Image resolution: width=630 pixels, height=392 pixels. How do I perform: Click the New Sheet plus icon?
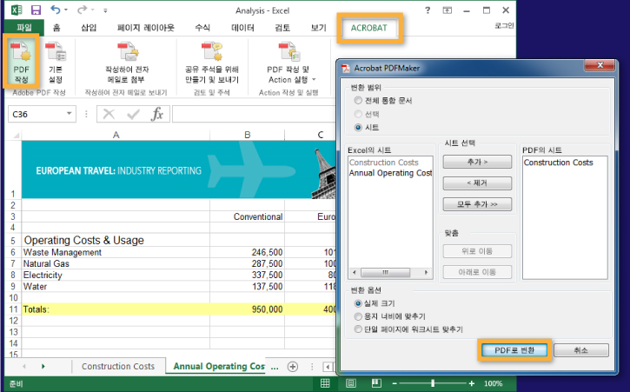(x=293, y=367)
